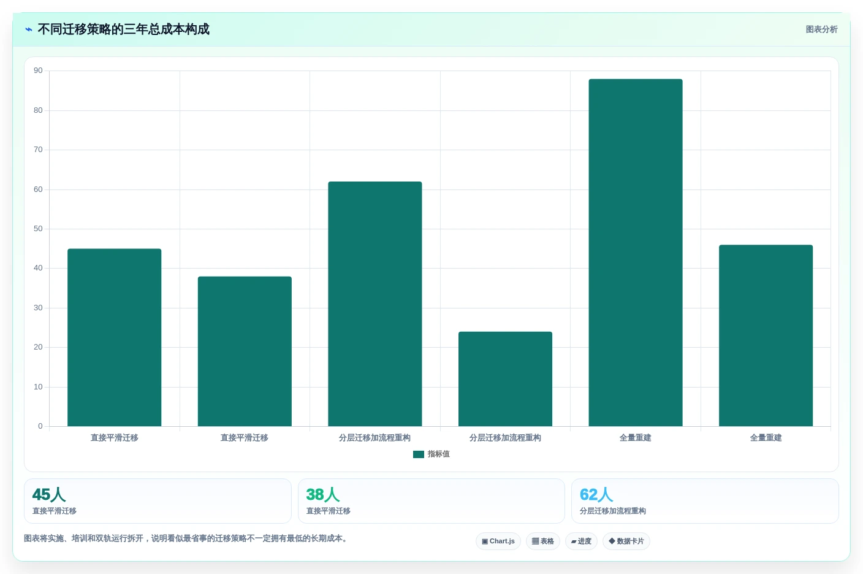Click the y-axis tick label 20

(x=39, y=347)
